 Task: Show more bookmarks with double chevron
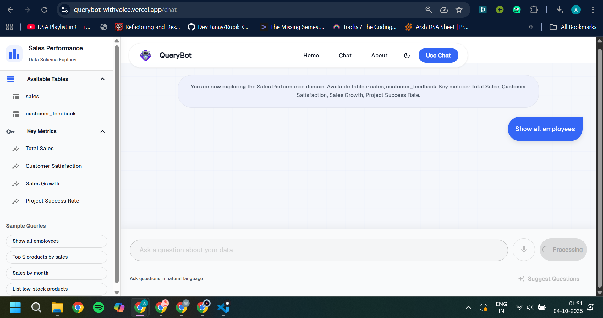[531, 27]
